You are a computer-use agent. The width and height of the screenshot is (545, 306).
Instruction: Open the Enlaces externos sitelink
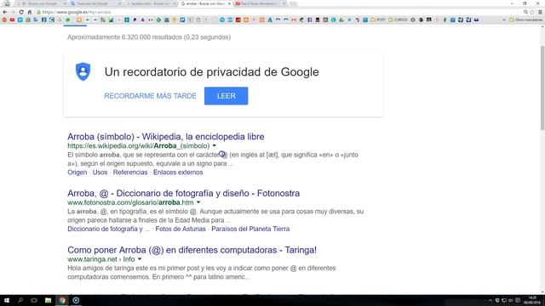click(x=178, y=172)
